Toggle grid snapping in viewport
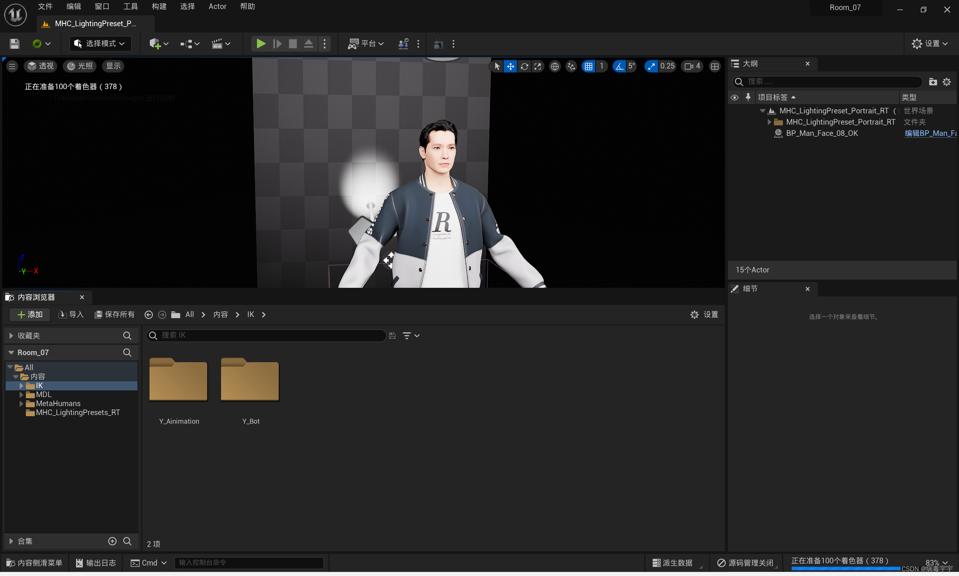 [589, 66]
